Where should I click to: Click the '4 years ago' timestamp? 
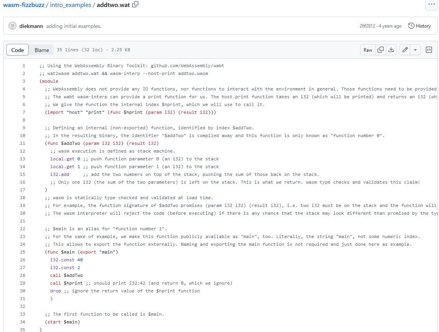click(x=390, y=26)
